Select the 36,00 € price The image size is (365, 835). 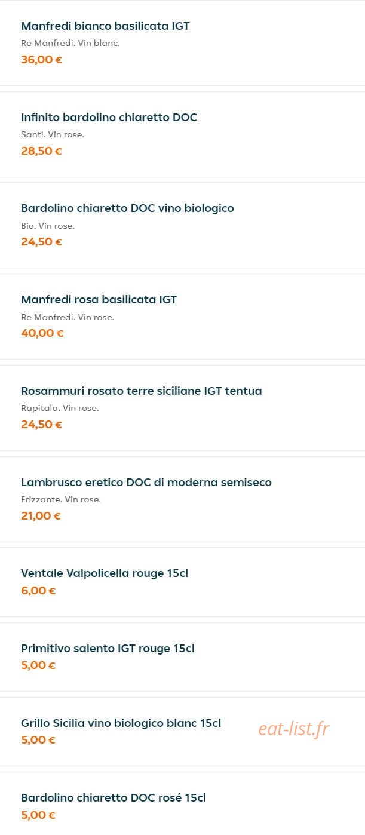pyautogui.click(x=42, y=60)
